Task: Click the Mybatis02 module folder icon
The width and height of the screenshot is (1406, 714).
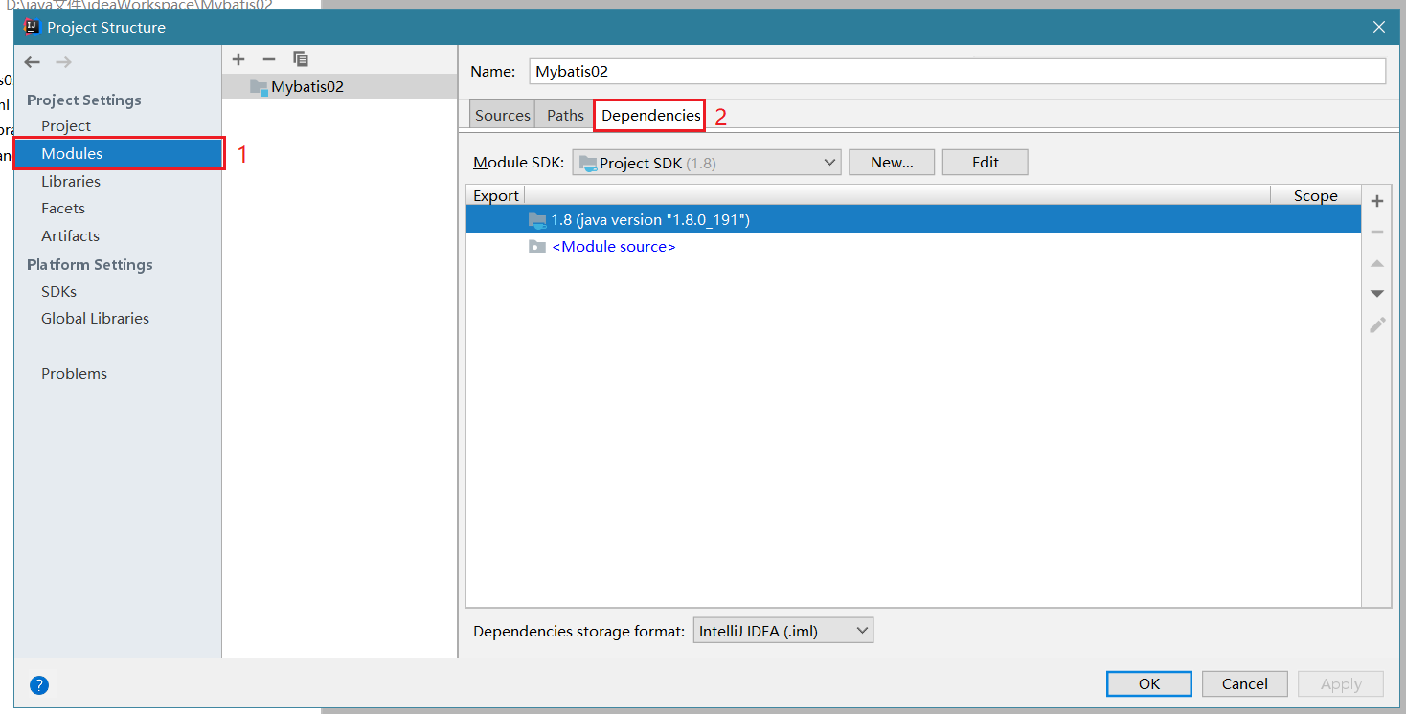Action: (259, 87)
